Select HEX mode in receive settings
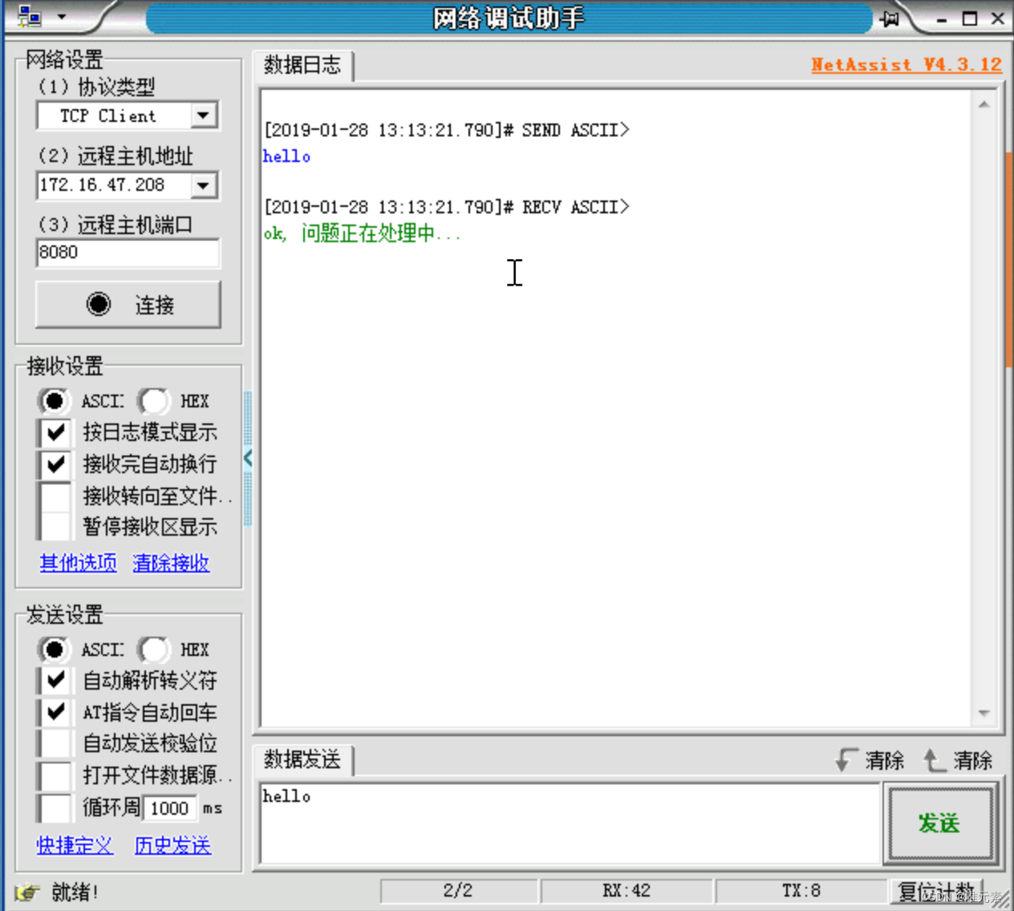Screen dimensions: 1014x911 [154, 401]
